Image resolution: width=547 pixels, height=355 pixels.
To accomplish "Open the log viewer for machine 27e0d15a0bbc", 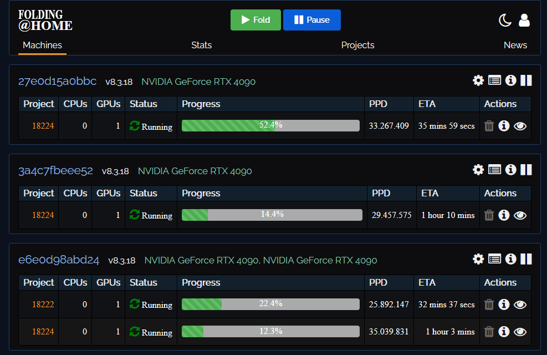I will point(495,80).
